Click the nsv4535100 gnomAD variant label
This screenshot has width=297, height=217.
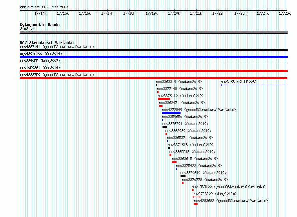229,187
